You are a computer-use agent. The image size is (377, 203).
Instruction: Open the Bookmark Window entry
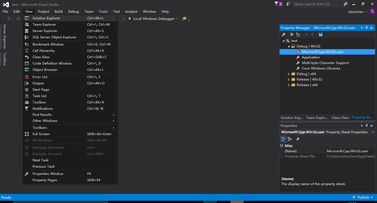pyautogui.click(x=70, y=44)
